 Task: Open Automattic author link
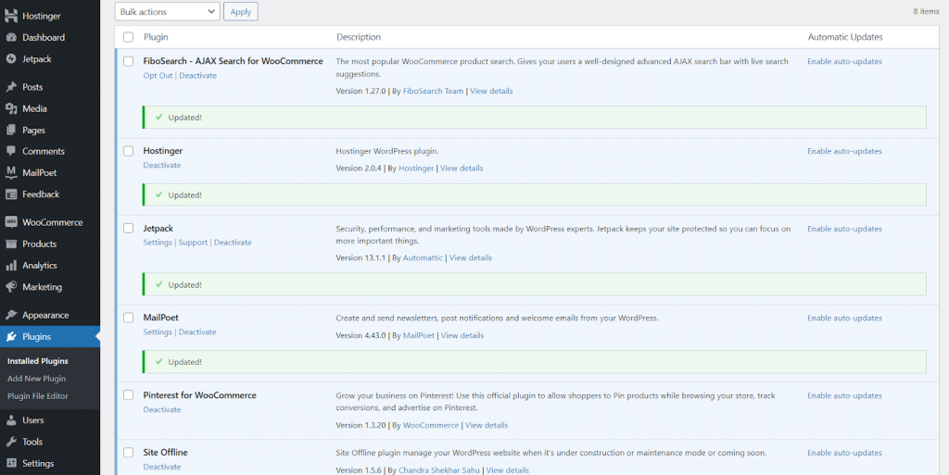coord(423,257)
